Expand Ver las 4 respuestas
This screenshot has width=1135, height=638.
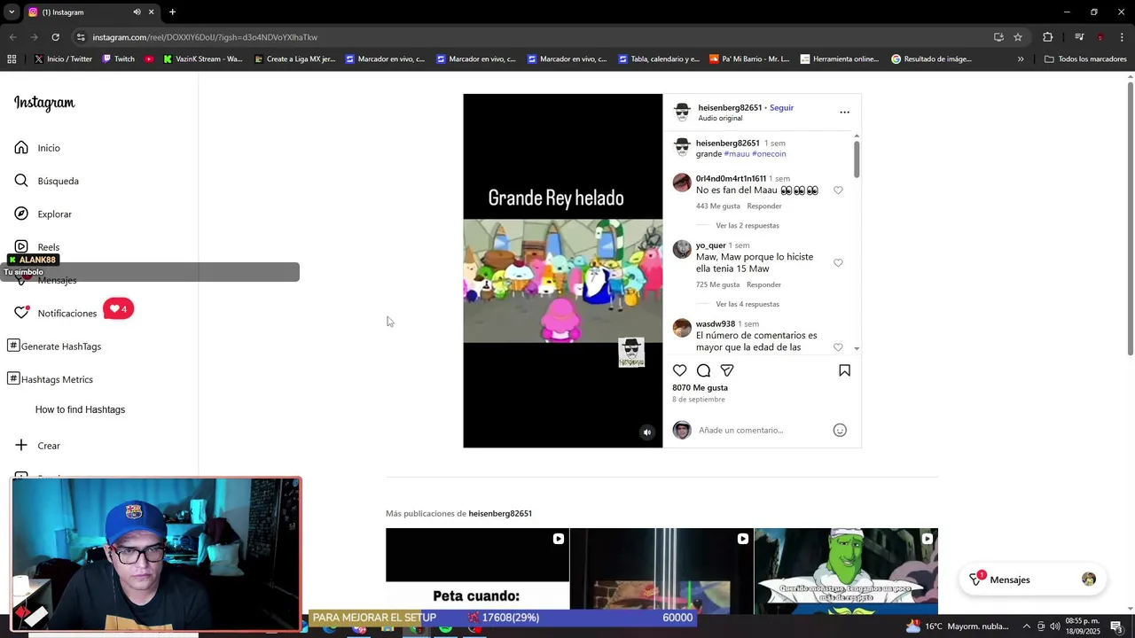pos(748,305)
